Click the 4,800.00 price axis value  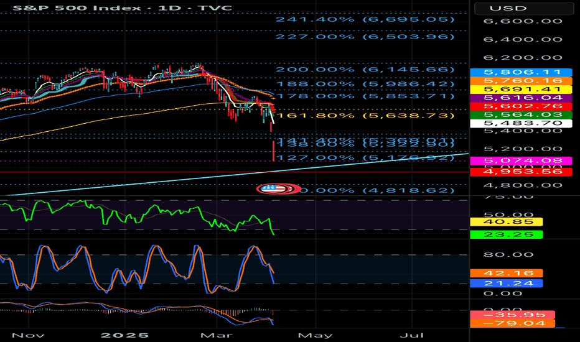pyautogui.click(x=523, y=185)
